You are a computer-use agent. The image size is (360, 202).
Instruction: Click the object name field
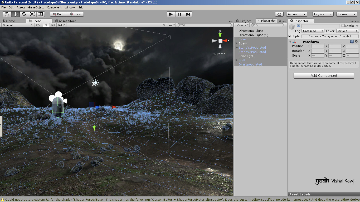320,26
